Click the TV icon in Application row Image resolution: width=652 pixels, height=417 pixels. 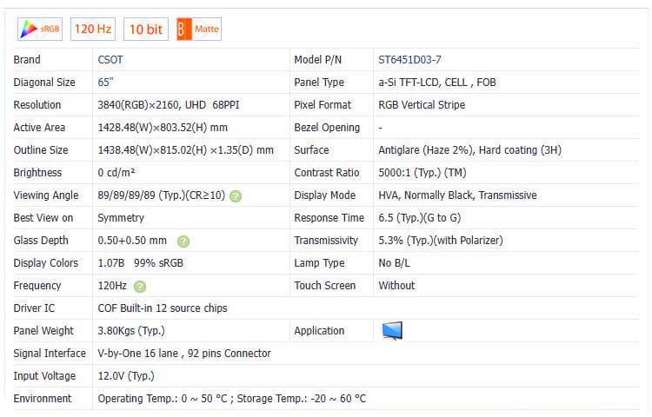[392, 331]
